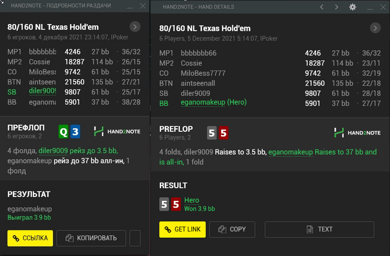390x256 pixels.
Task: Click stack 21560 in Hand Details window
Action: [x=315, y=83]
